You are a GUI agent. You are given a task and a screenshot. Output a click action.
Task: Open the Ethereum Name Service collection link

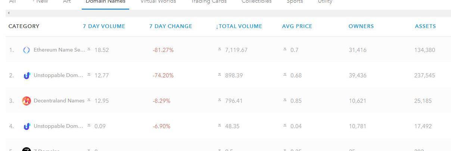(x=59, y=50)
